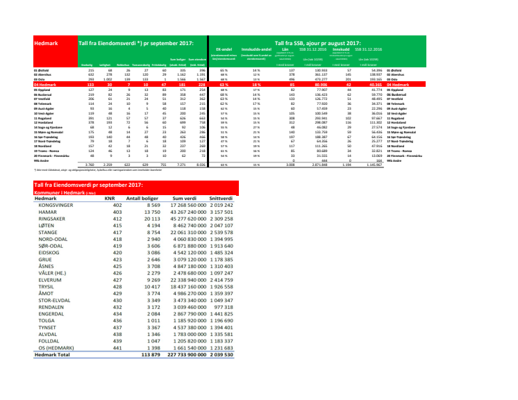Click the 'Innskudds-andel' column header
The height and width of the screenshot is (400, 518).
click(x=256, y=49)
